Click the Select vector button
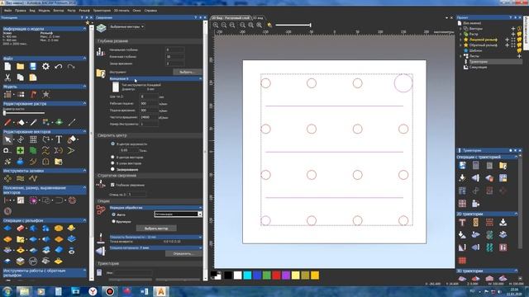 click(x=156, y=229)
